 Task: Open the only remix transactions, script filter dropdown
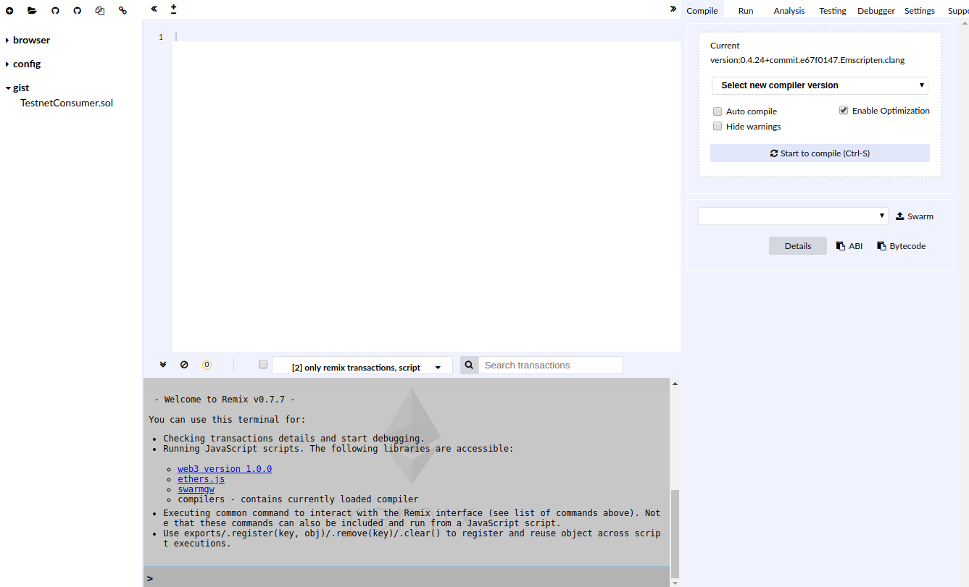coord(362,367)
